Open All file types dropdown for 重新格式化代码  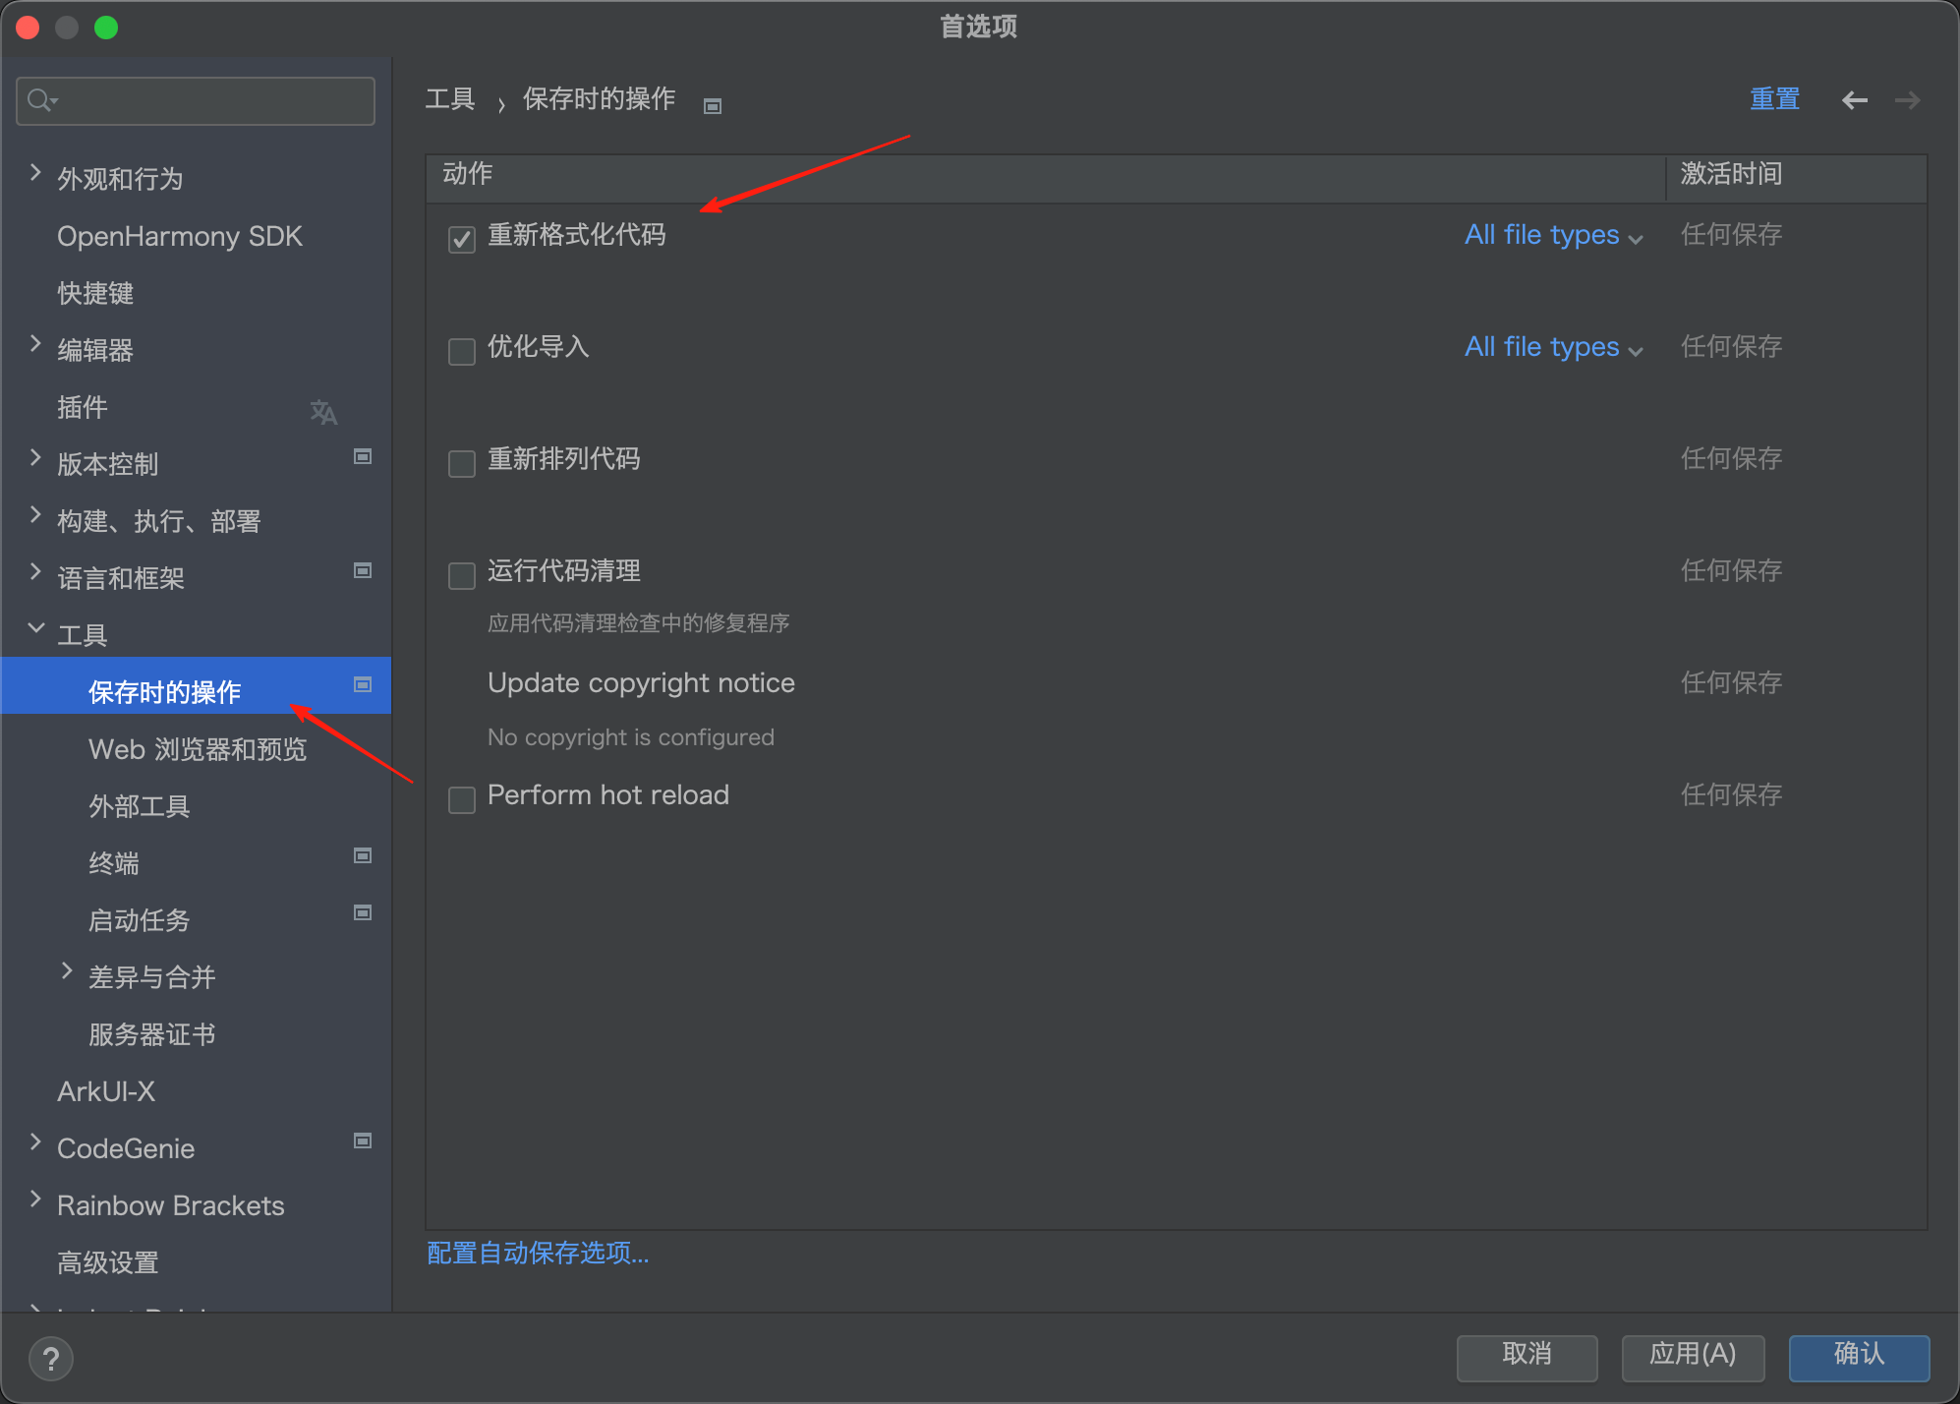pyautogui.click(x=1554, y=235)
